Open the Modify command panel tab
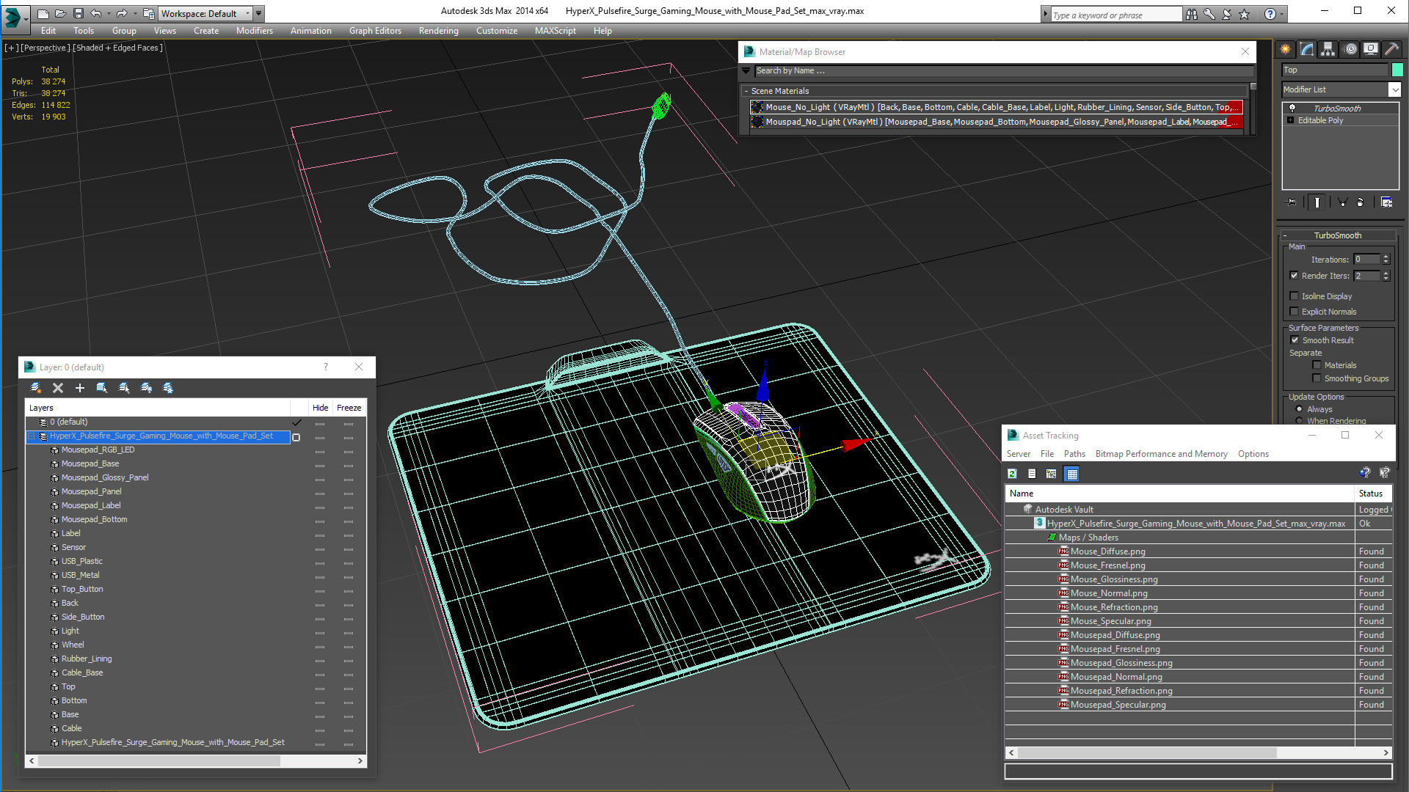Screen dimensions: 1409x792 (x=1307, y=49)
